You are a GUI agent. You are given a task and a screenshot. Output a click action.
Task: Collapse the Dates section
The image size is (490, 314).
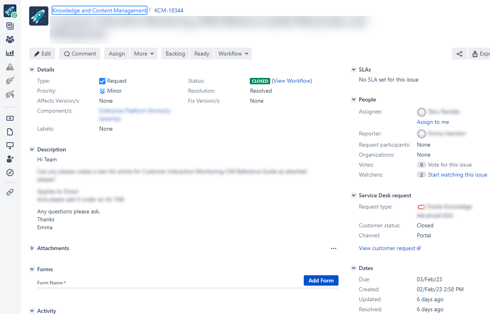[354, 268]
